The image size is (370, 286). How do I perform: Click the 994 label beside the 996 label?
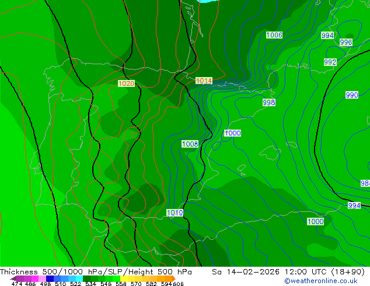point(327,36)
